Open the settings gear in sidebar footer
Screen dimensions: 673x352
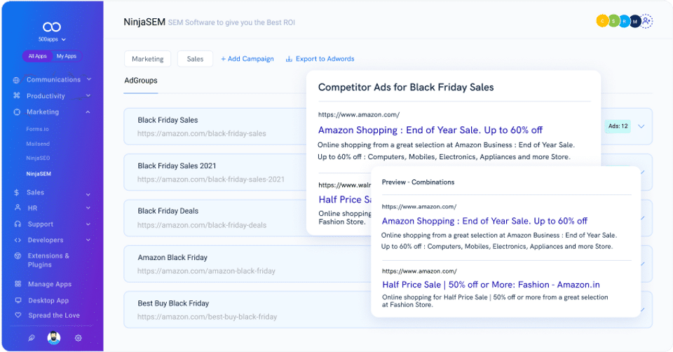(78, 338)
